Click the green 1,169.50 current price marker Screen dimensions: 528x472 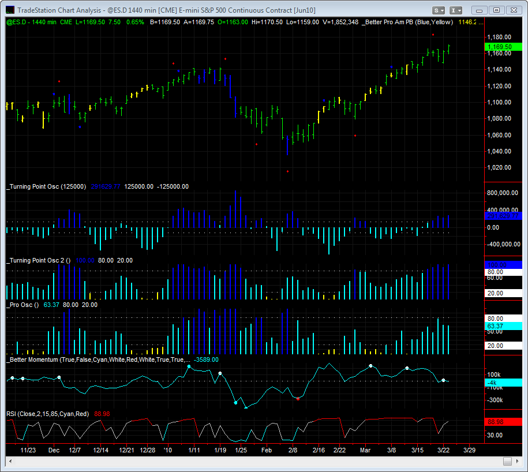click(x=503, y=47)
